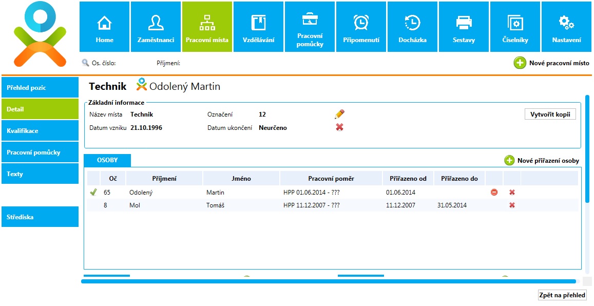Select the OSOBY tab

(x=107, y=160)
